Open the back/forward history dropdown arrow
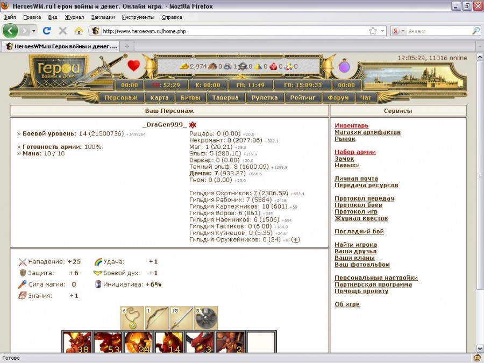This screenshot has width=484, height=363. click(x=34, y=31)
